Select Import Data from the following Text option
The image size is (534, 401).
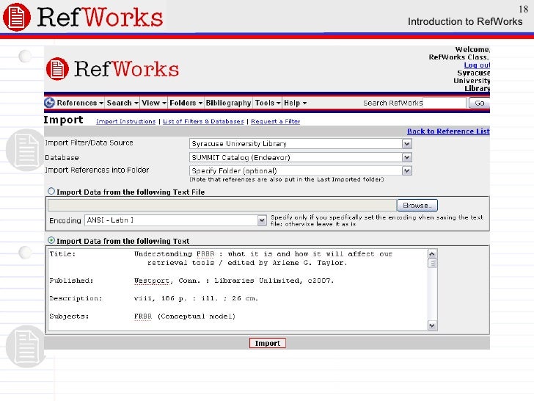pyautogui.click(x=51, y=240)
